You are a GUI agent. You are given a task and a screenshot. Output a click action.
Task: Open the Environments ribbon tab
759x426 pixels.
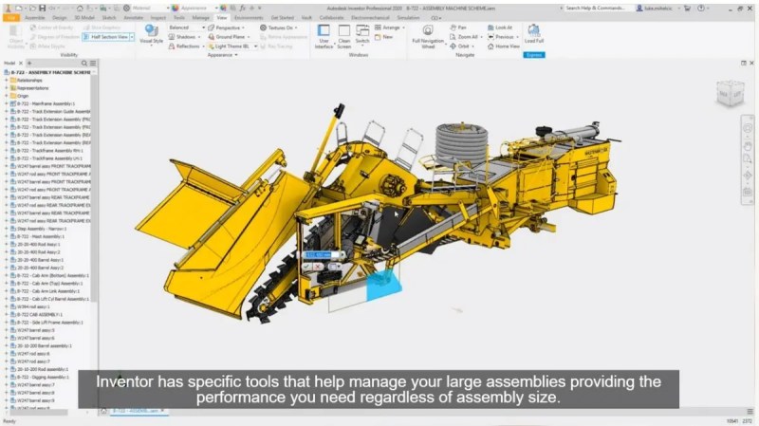click(249, 17)
